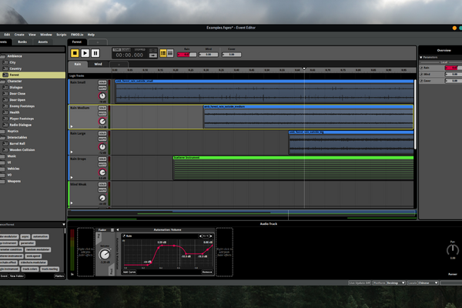Switch to the Banks tab
Image resolution: width=462 pixels, height=308 pixels.
tap(22, 42)
